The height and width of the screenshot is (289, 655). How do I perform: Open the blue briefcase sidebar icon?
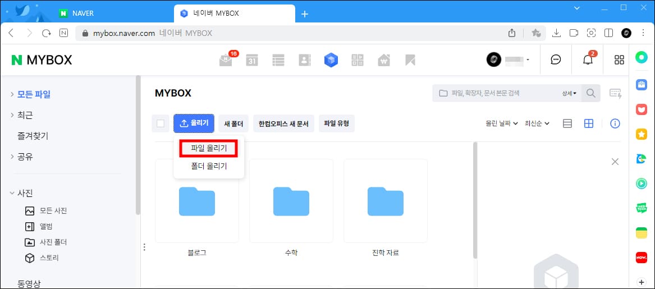pyautogui.click(x=641, y=84)
